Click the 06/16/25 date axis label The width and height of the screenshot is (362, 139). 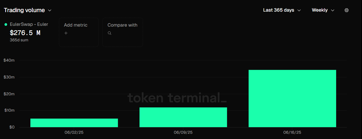pyautogui.click(x=293, y=132)
